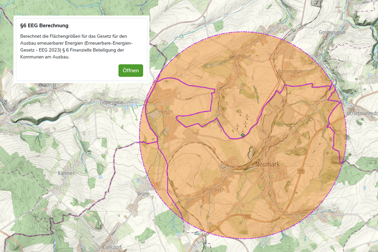The width and height of the screenshot is (378, 252).
Task: Click the Gottesgrün village label
Action: coord(112,102)
